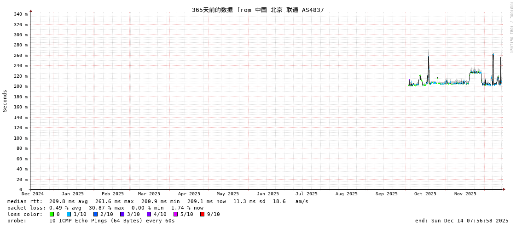
Task: Select the red 9/10 loss color swatch
Action: 202,214
